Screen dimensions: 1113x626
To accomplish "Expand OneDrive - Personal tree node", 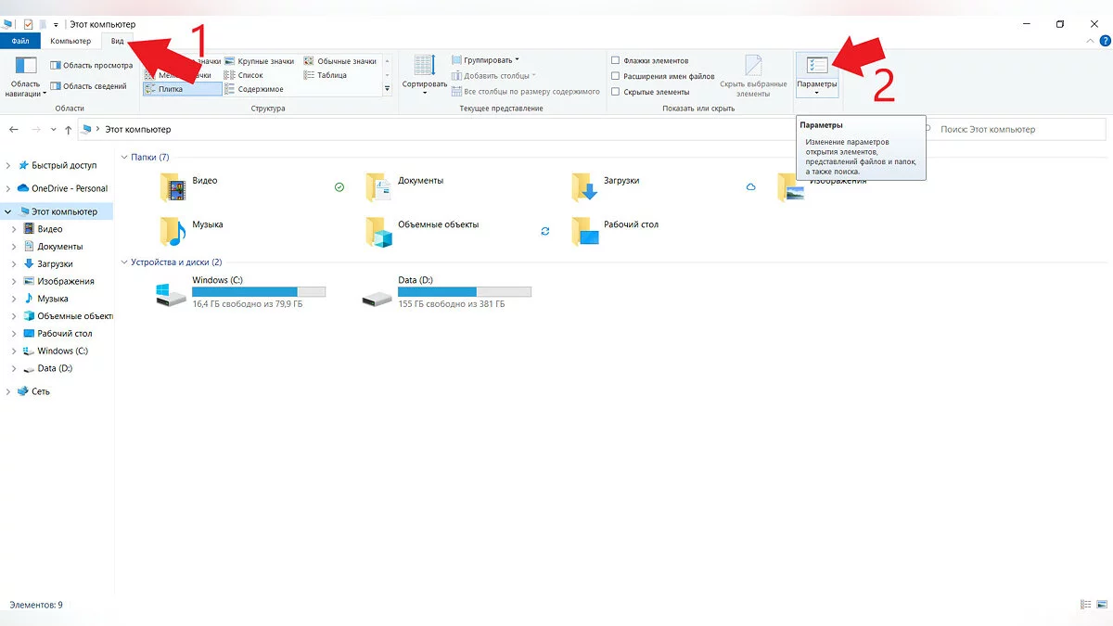I will 8,188.
